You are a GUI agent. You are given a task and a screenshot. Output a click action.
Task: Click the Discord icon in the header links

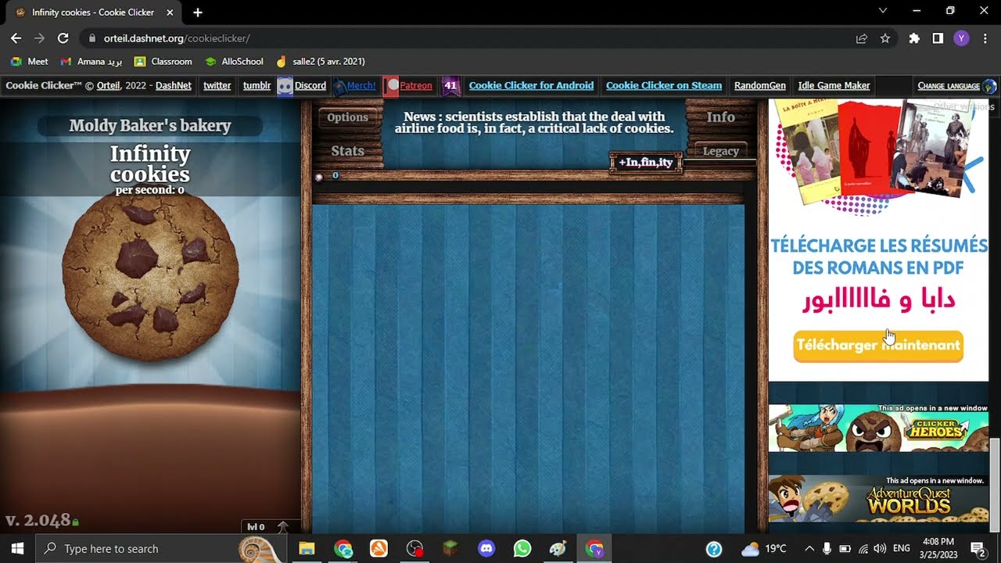click(x=285, y=85)
